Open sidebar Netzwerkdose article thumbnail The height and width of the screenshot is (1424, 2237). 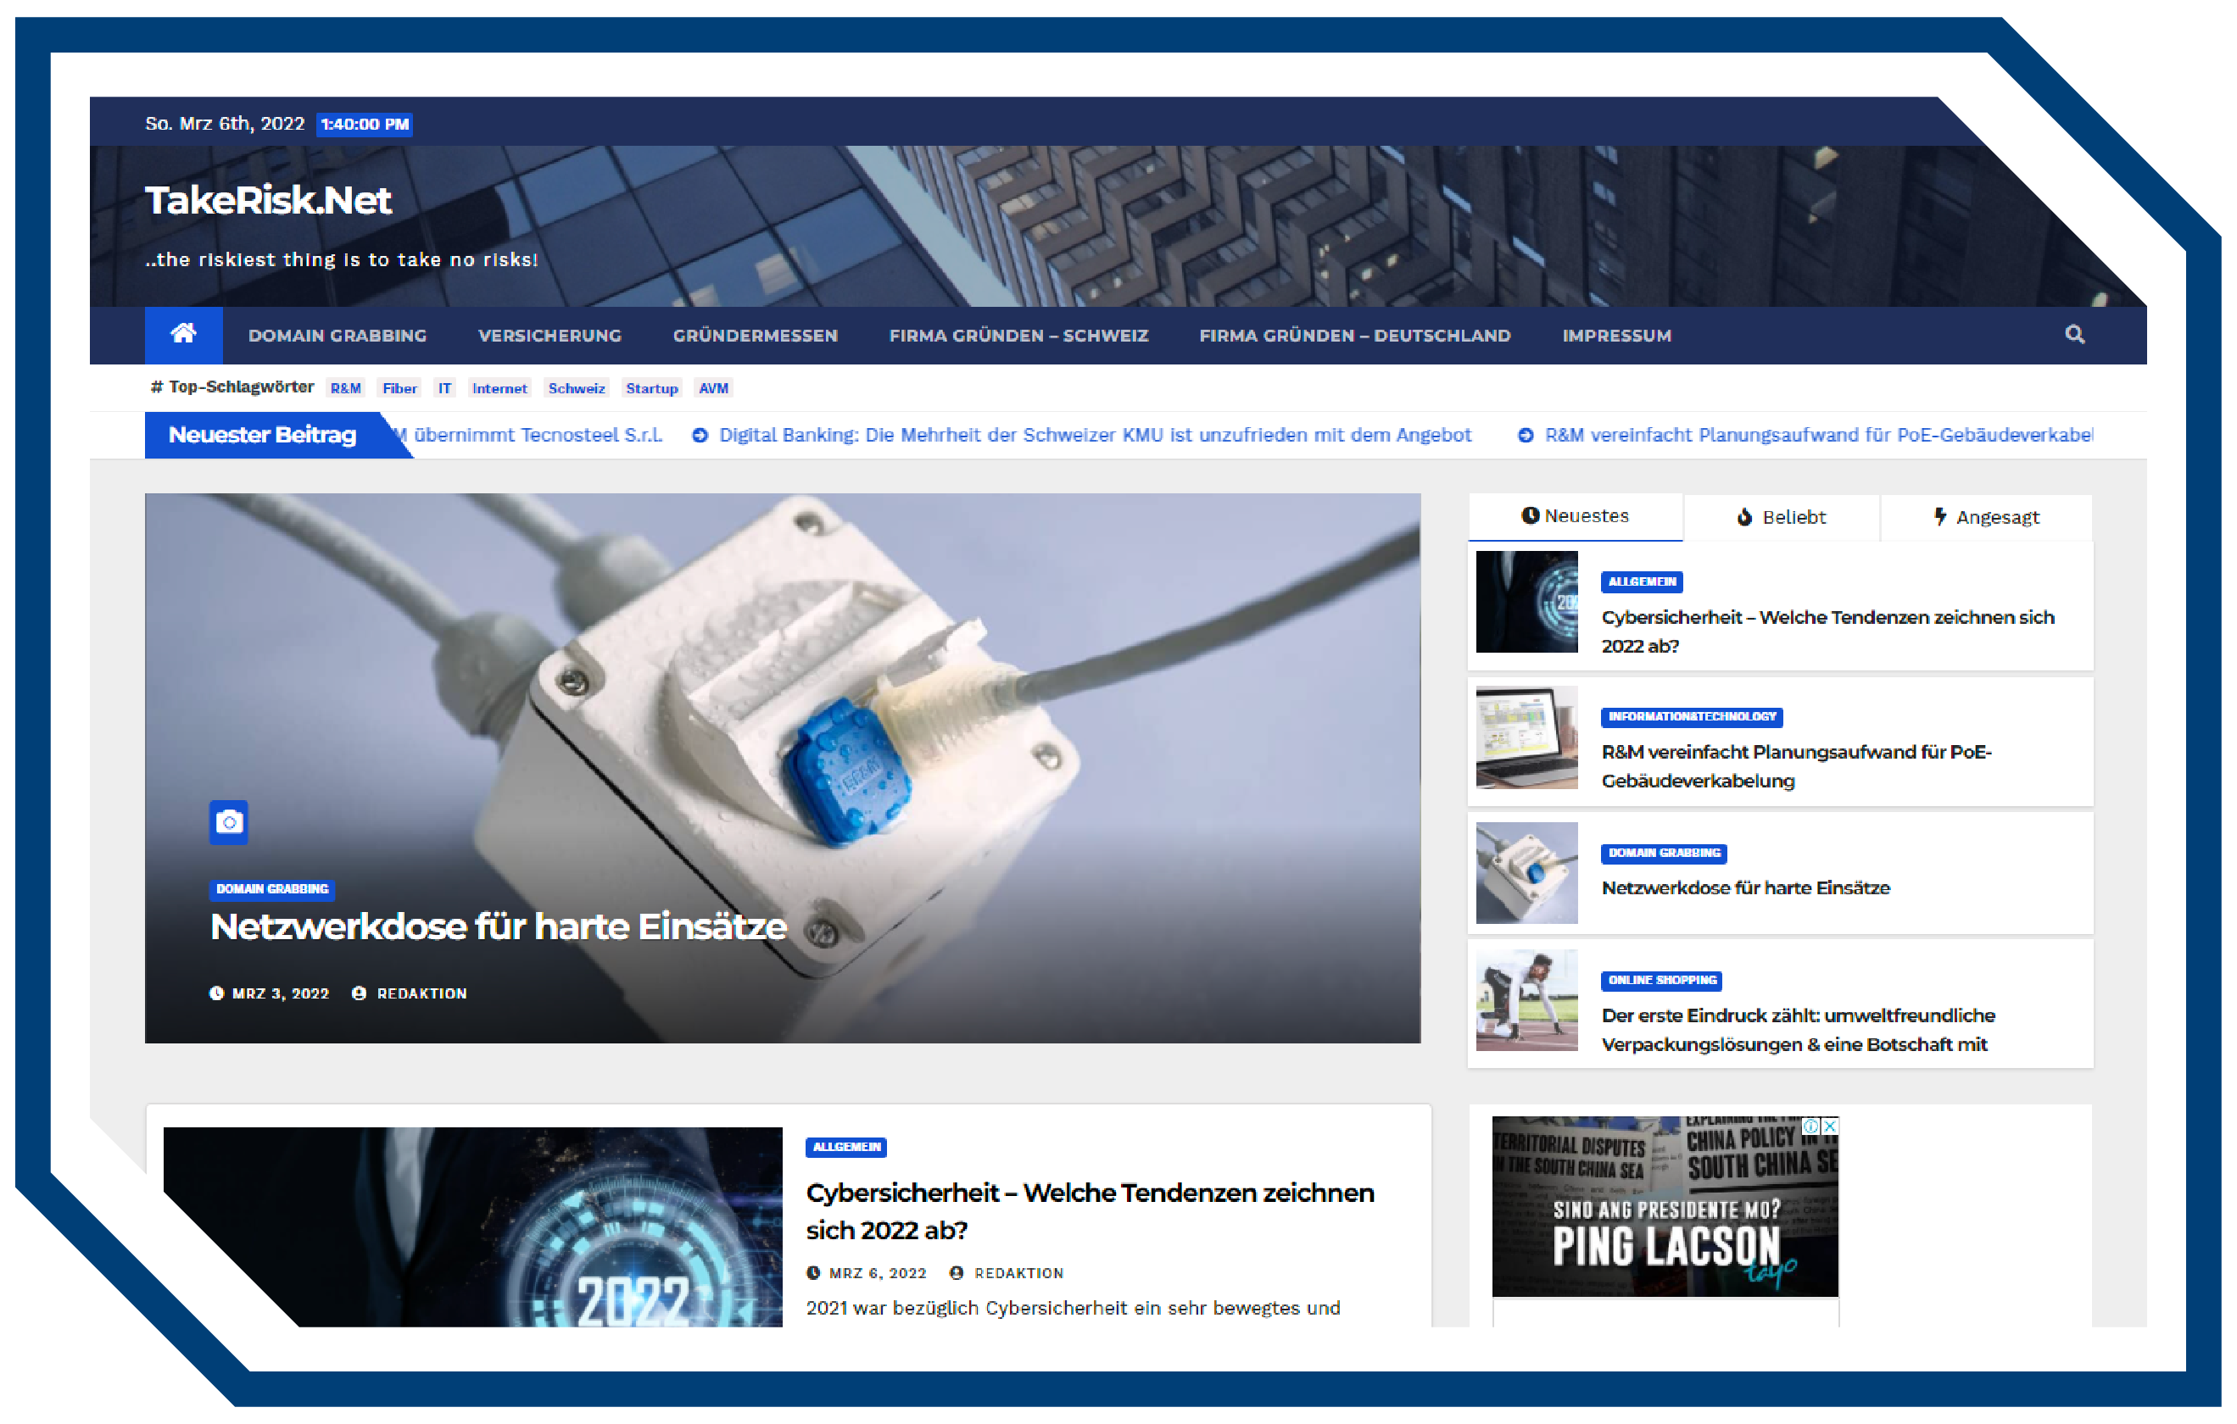[1526, 872]
